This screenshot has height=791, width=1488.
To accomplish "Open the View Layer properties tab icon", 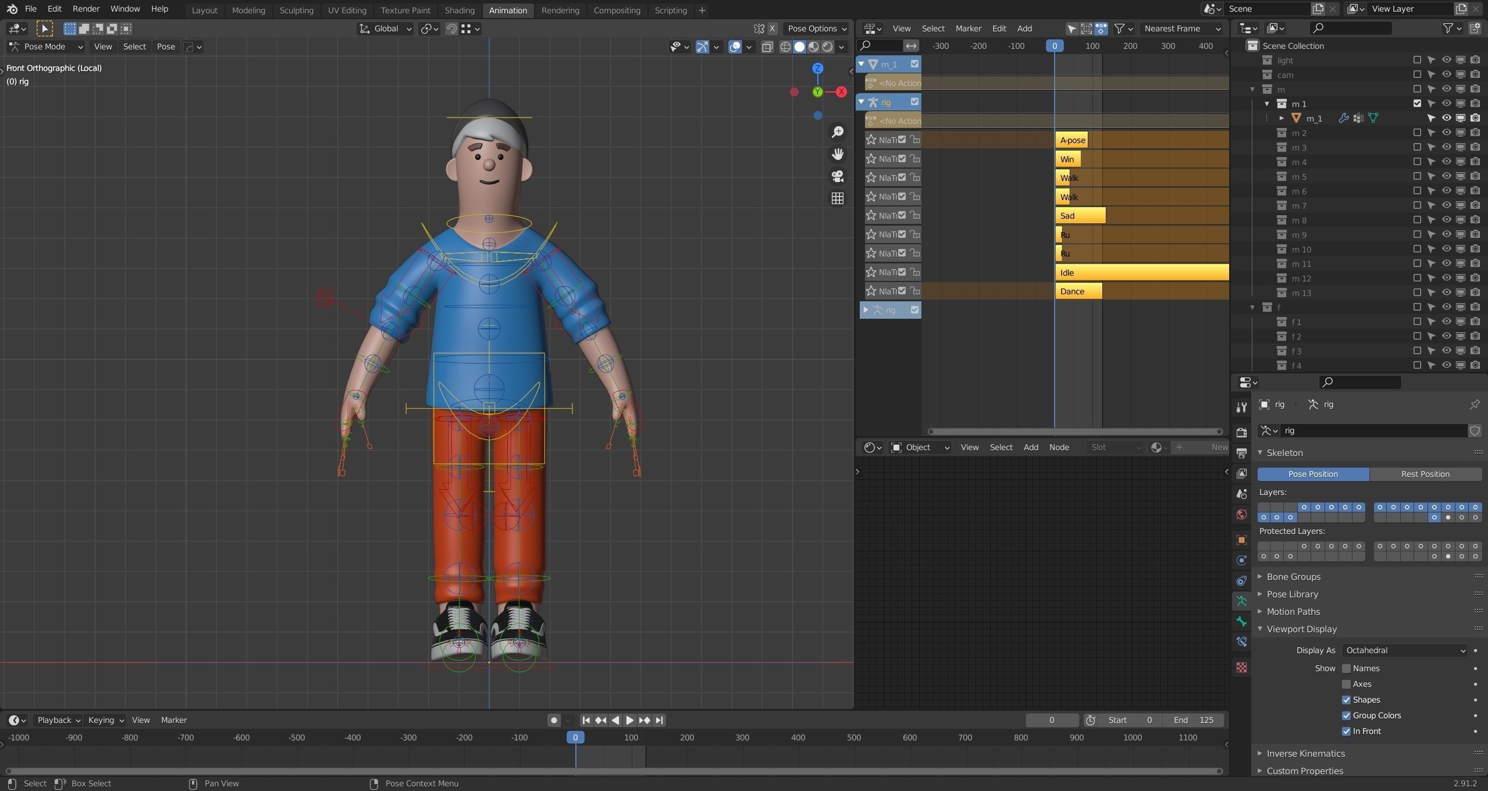I will (x=1241, y=473).
